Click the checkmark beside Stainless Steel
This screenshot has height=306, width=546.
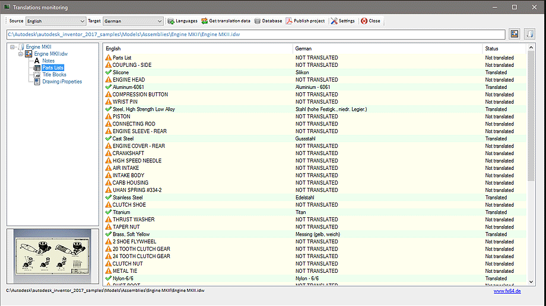coord(109,197)
